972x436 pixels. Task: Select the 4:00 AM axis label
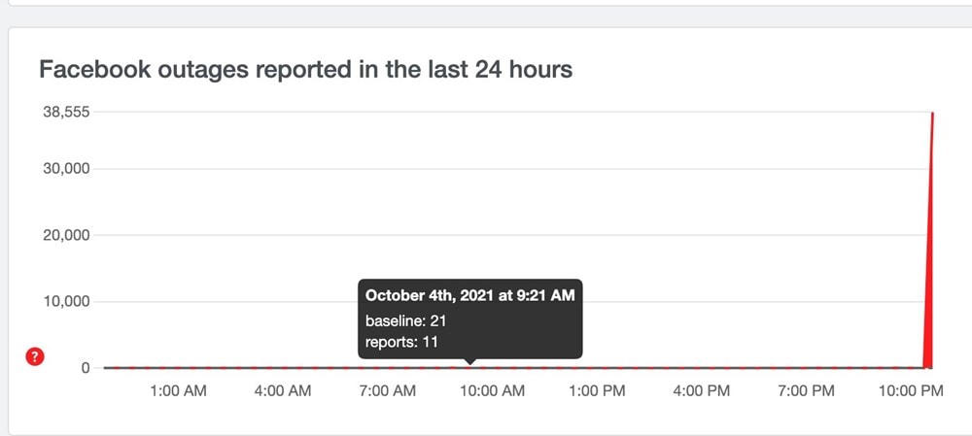pyautogui.click(x=282, y=391)
